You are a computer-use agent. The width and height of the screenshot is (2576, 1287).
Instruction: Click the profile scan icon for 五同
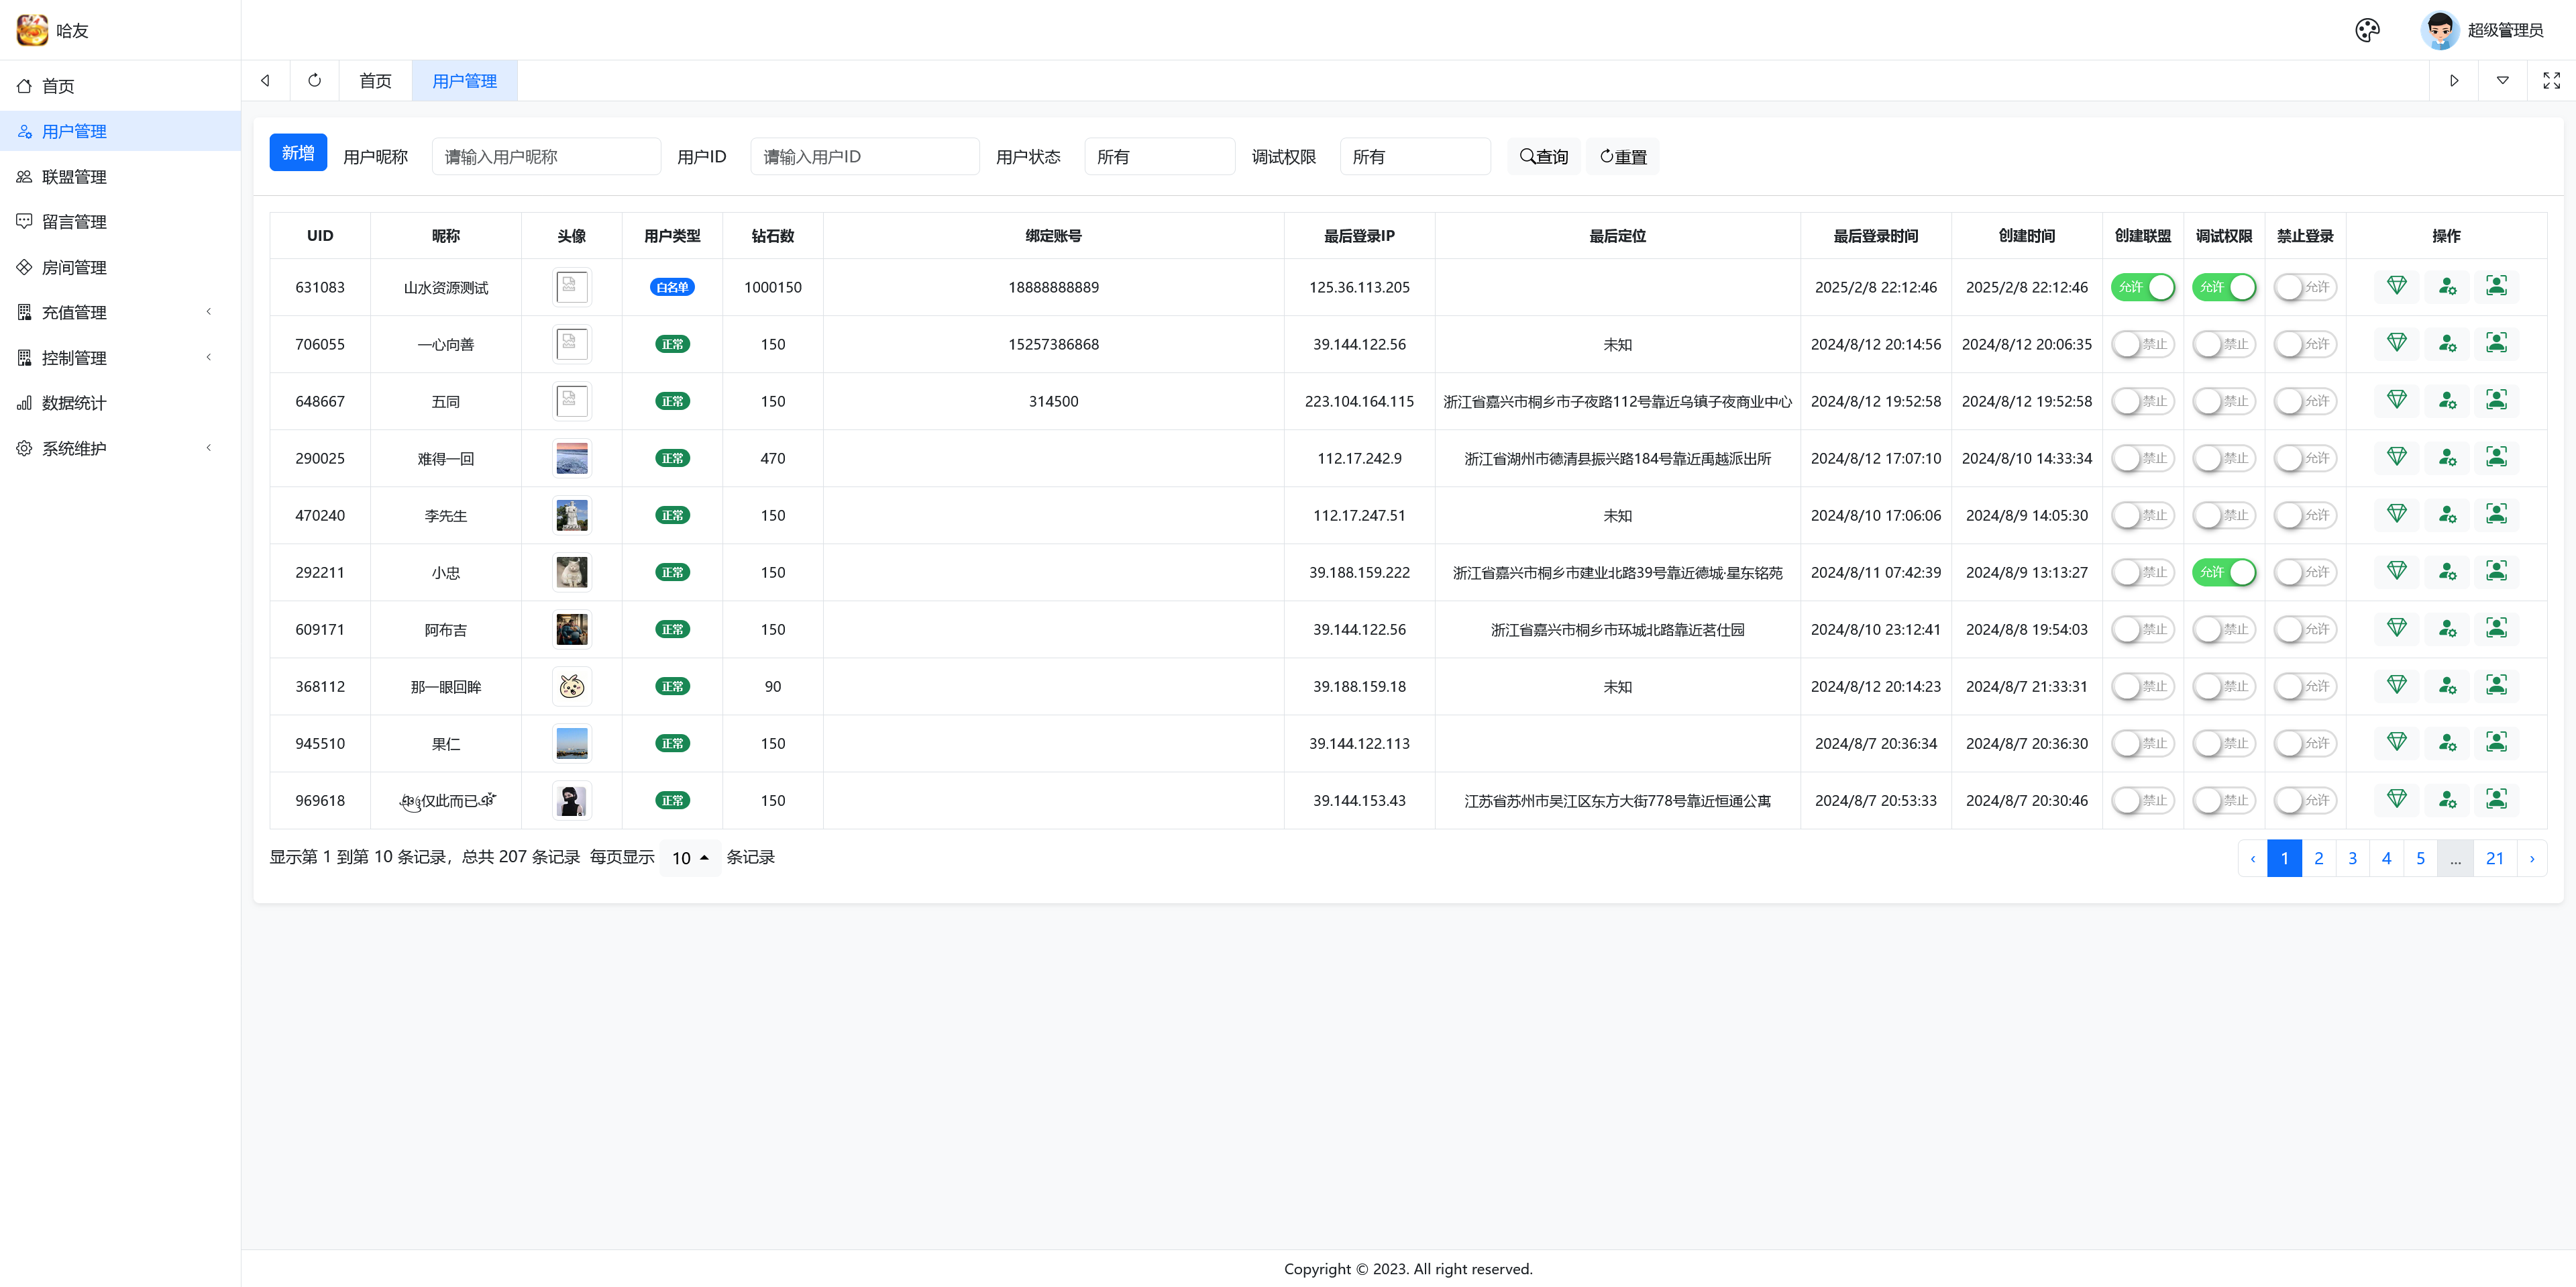pos(2496,400)
